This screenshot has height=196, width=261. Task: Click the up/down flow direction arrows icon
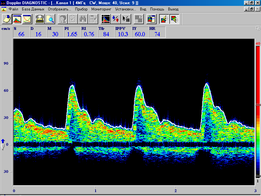coord(116,19)
